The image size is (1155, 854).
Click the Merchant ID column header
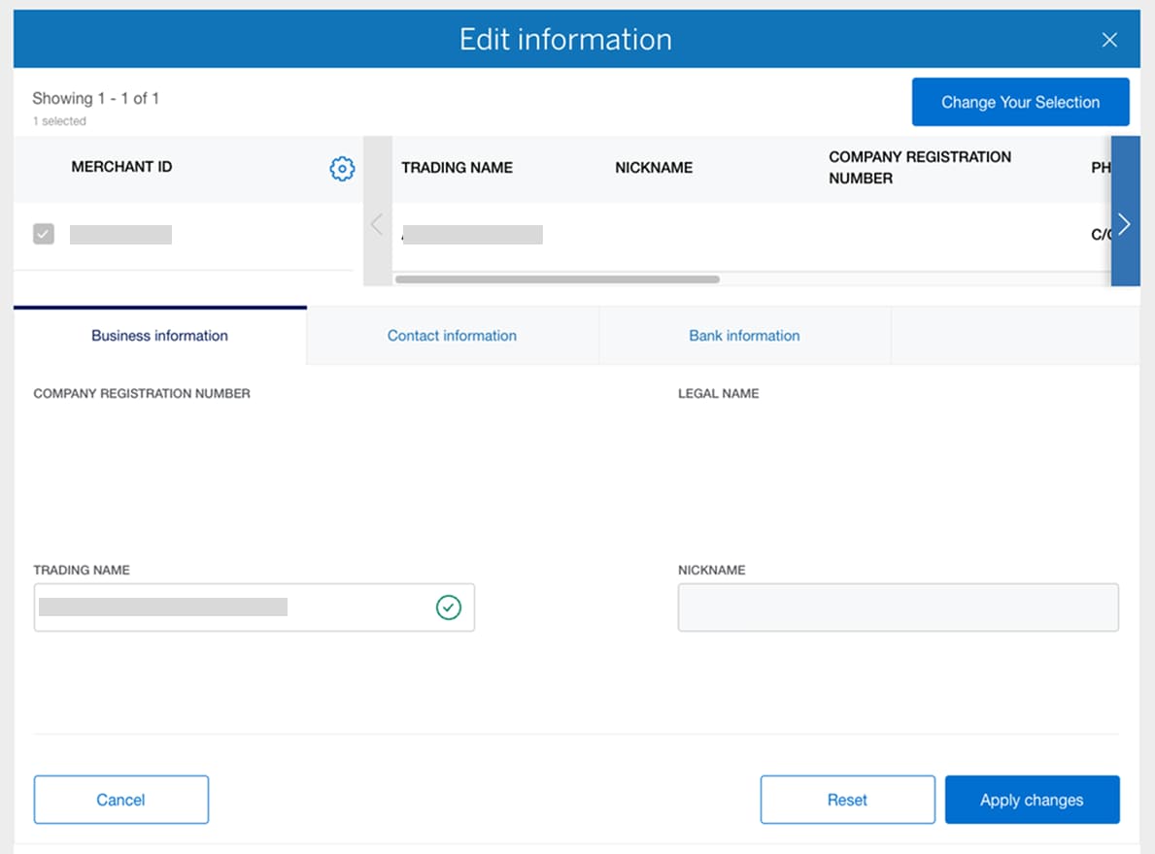(121, 167)
